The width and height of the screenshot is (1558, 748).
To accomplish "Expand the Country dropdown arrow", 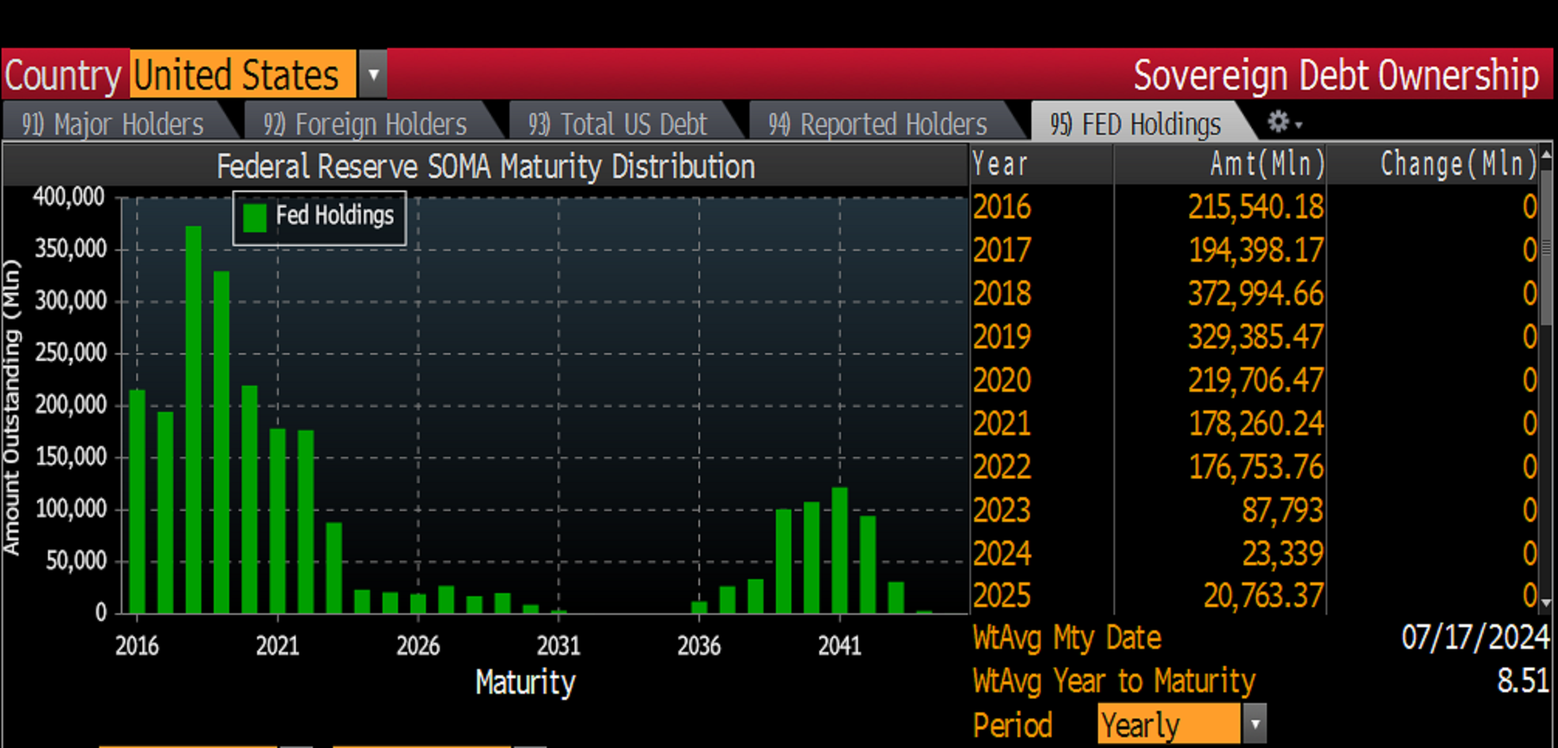I will point(373,75).
